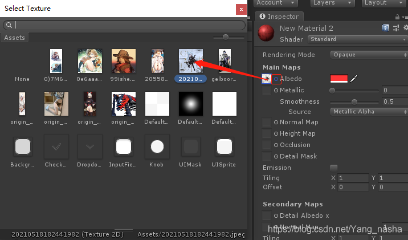The image size is (408, 240).
Task: Open the Albedo texture picker circle
Action: coord(276,79)
